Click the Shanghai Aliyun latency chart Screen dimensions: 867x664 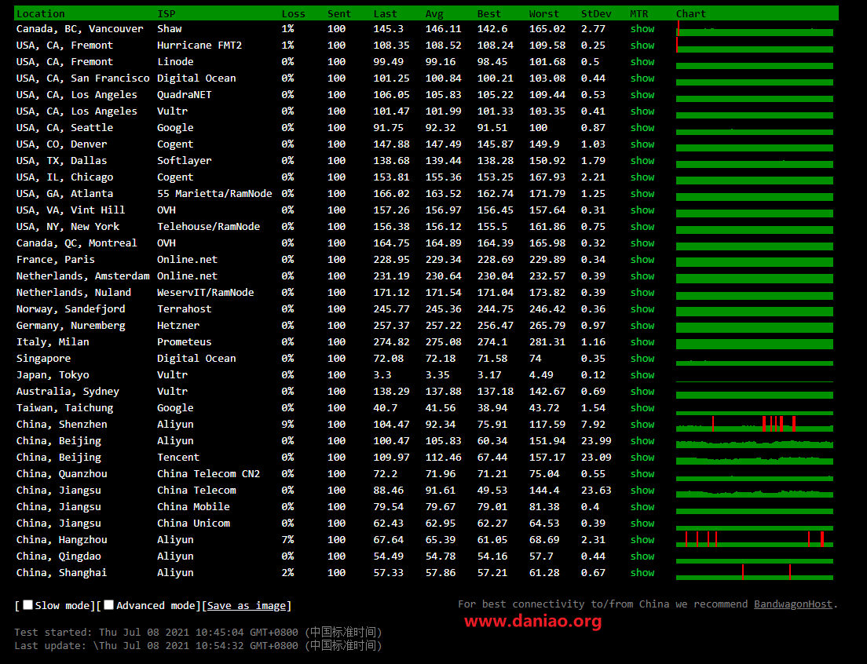point(754,573)
